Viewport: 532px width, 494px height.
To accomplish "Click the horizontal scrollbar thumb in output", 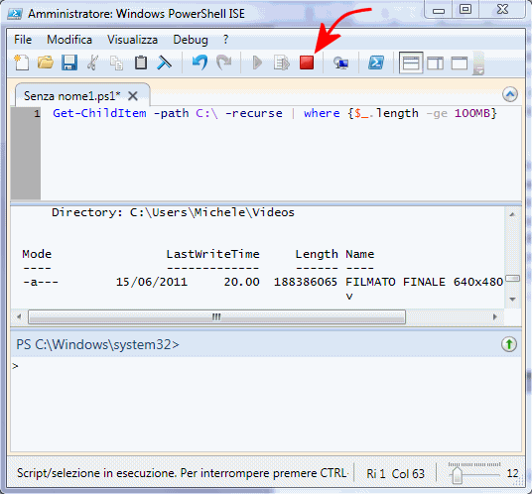I will pos(216,317).
